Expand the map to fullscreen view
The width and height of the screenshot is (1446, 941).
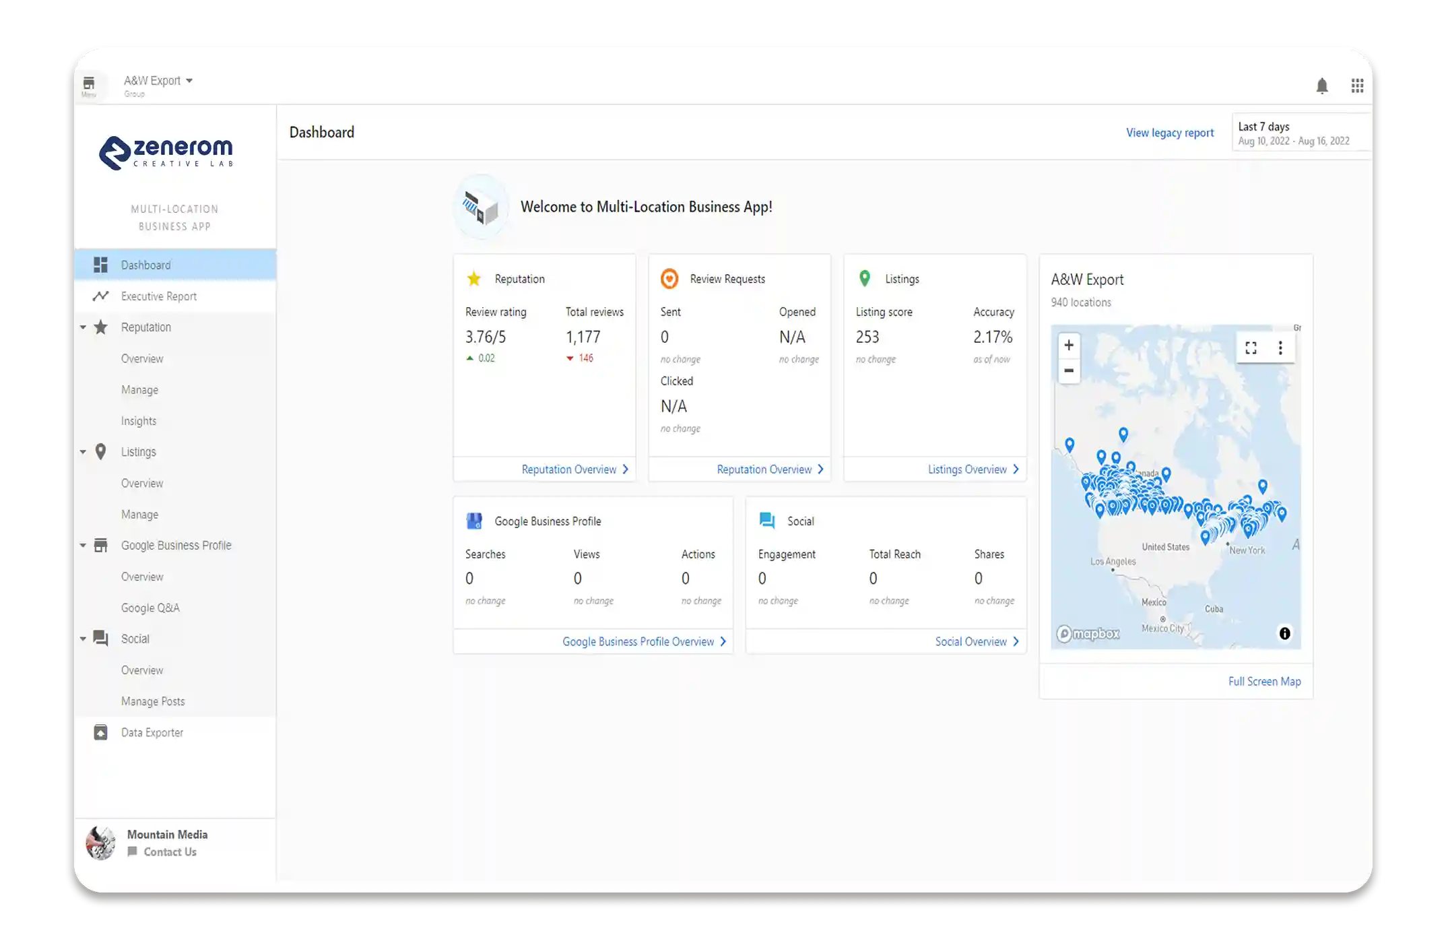pos(1251,348)
